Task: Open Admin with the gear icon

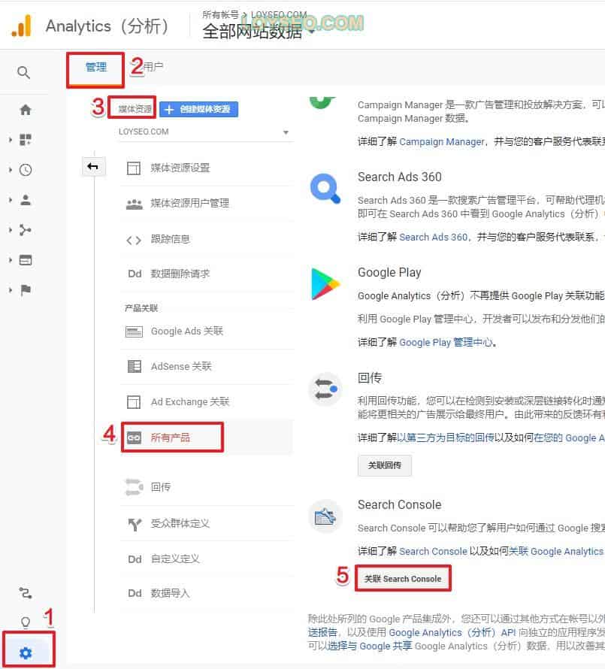Action: point(26,652)
